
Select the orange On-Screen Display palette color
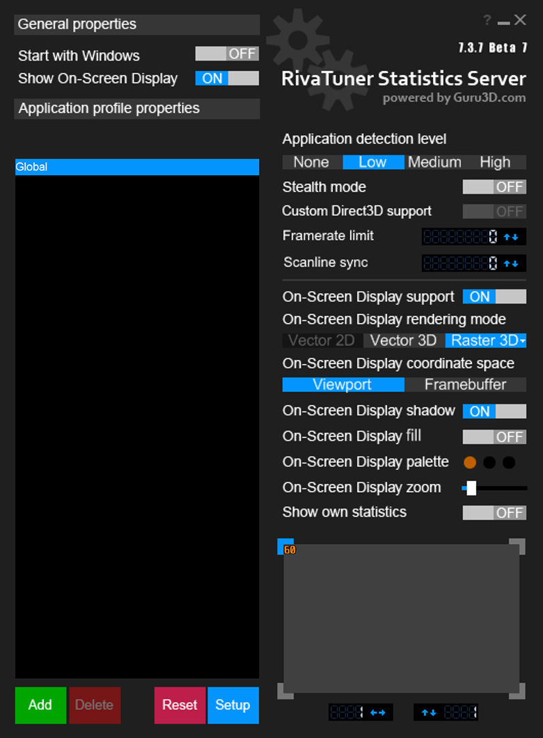coord(470,462)
